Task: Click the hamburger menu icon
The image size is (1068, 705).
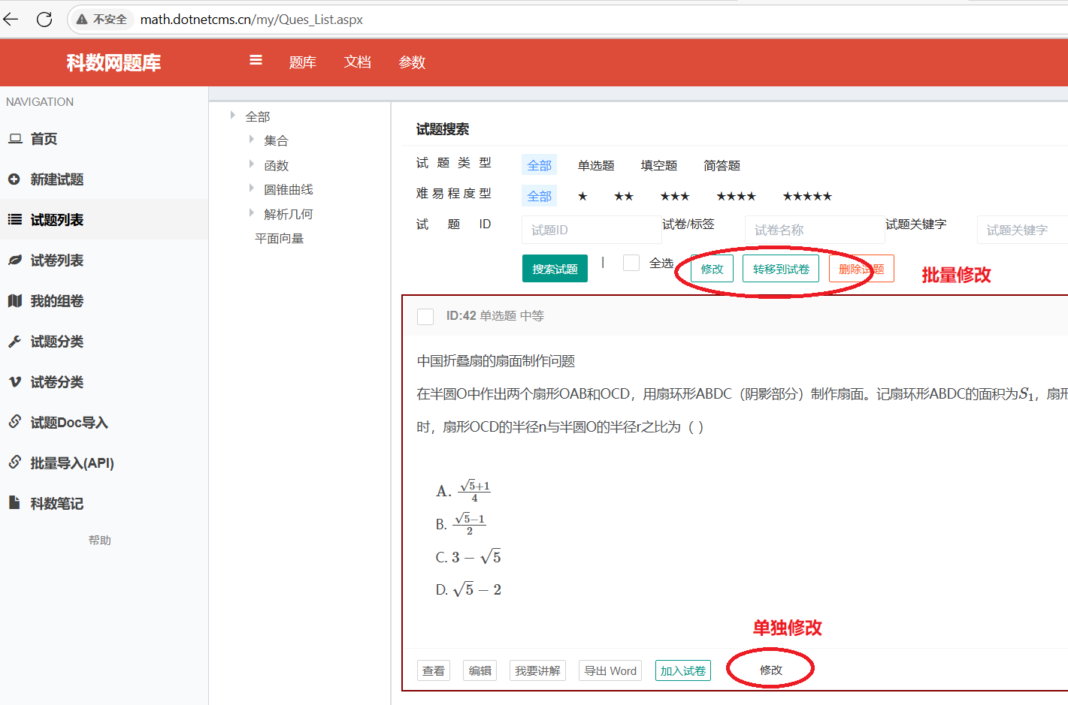Action: (255, 62)
